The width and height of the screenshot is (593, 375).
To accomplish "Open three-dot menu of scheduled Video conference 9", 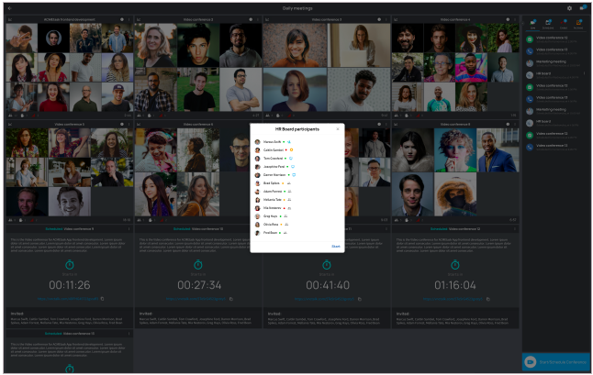I will pyautogui.click(x=129, y=229).
